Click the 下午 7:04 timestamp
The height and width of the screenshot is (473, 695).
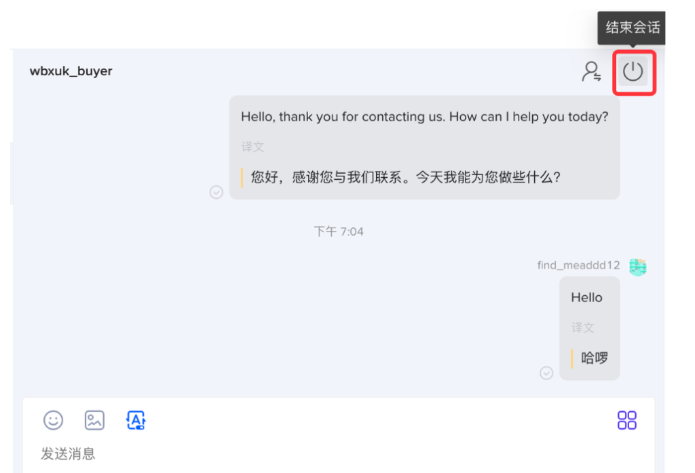(x=339, y=231)
